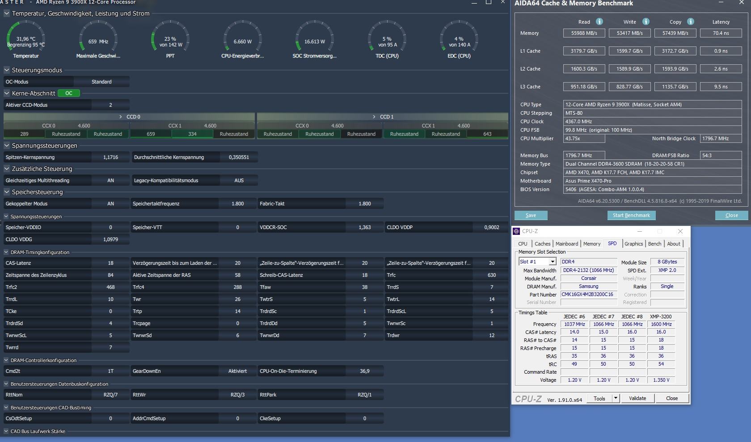Click the Spitzen-Kernspannung value 1,1716
The width and height of the screenshot is (751, 442).
click(110, 157)
